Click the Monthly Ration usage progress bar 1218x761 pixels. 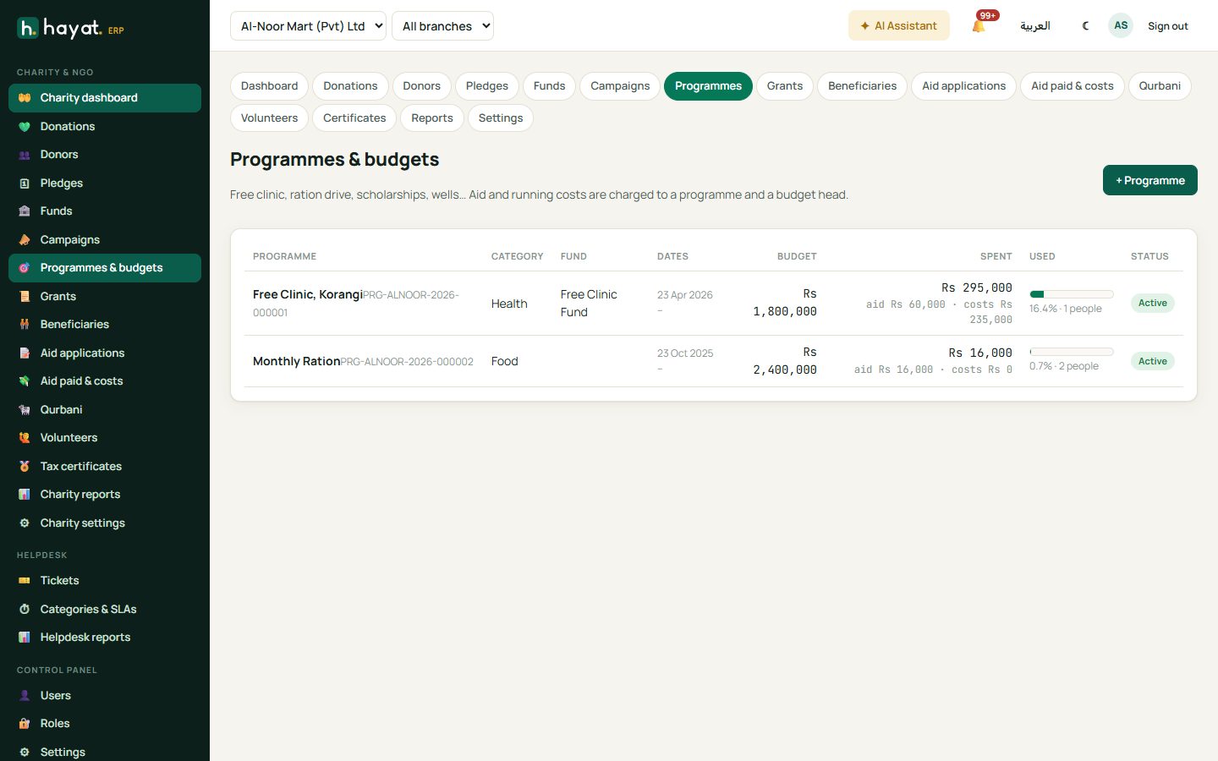(1072, 352)
